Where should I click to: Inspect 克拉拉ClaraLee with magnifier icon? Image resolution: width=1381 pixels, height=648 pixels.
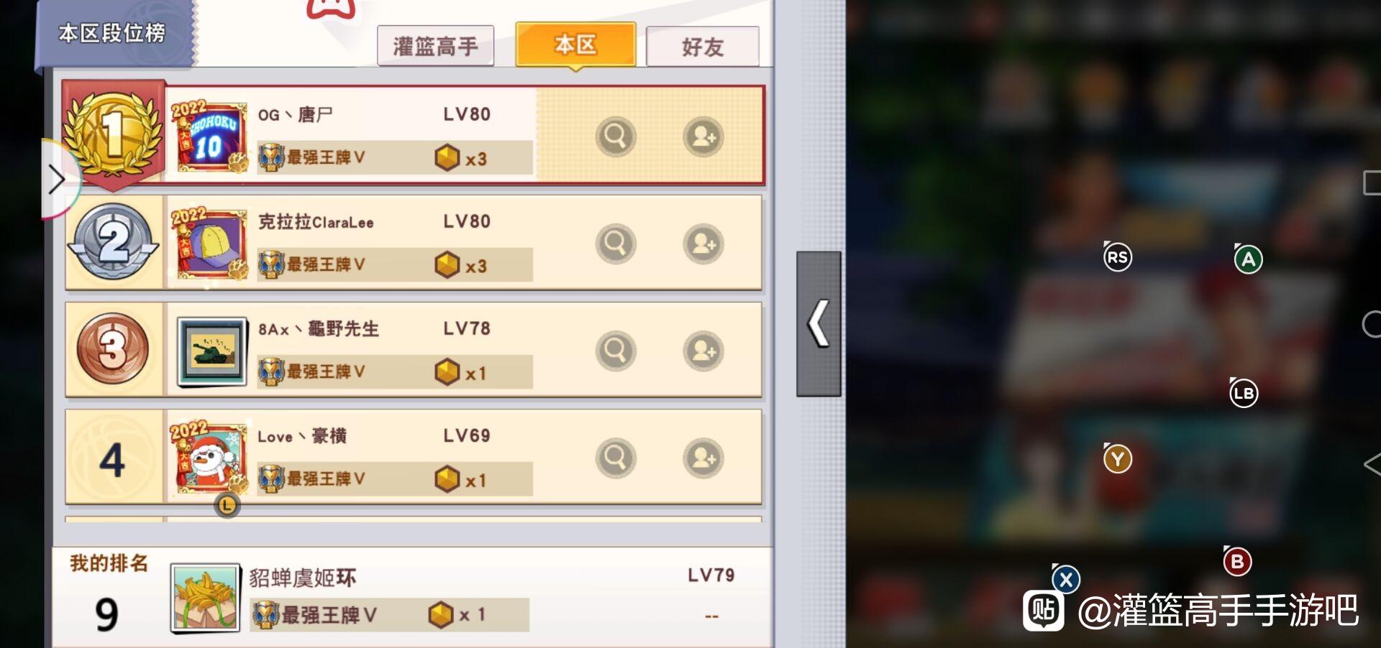(x=616, y=244)
